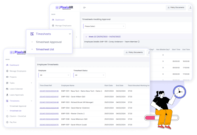The width and height of the screenshot is (197, 135).
Task: Click the Pay Run sidebar icon
Action: (x=7, y=122)
